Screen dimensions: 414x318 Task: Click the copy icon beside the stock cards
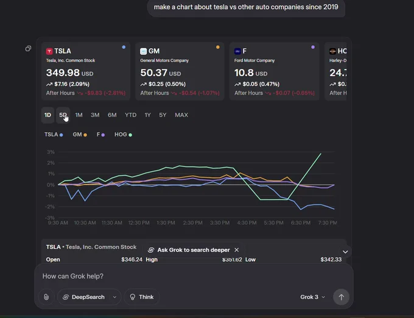pos(28,49)
